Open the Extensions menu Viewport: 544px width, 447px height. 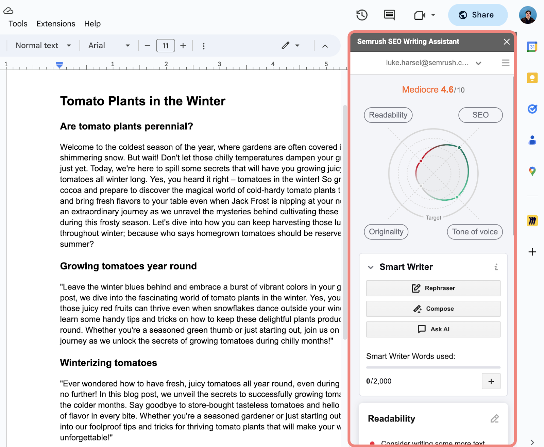pos(56,24)
